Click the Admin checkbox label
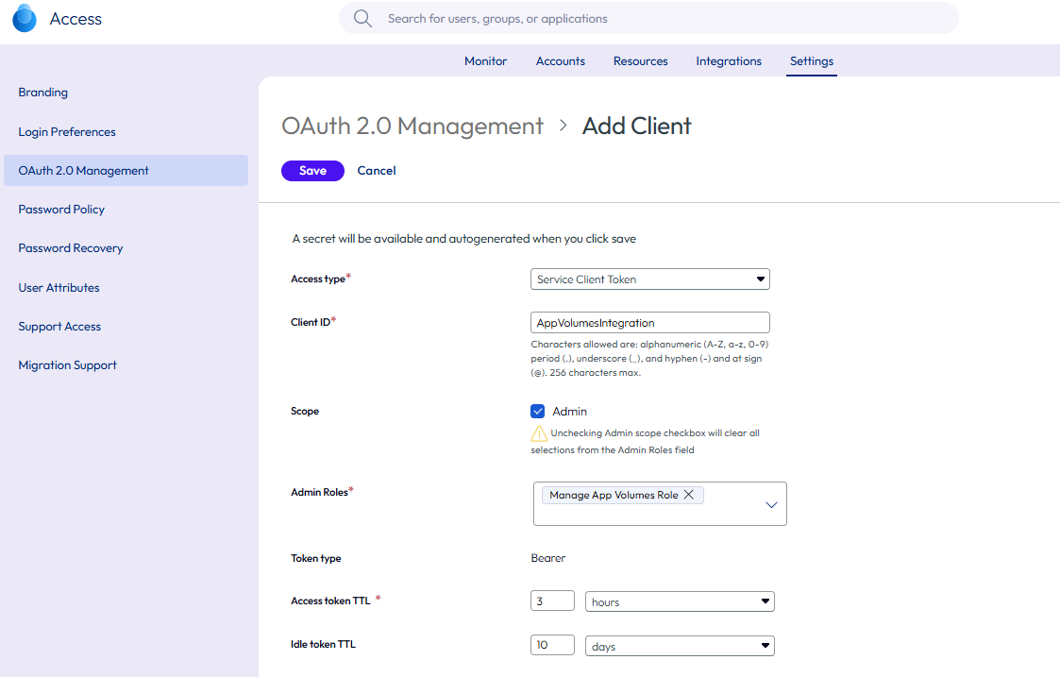Image resolution: width=1060 pixels, height=677 pixels. point(569,412)
